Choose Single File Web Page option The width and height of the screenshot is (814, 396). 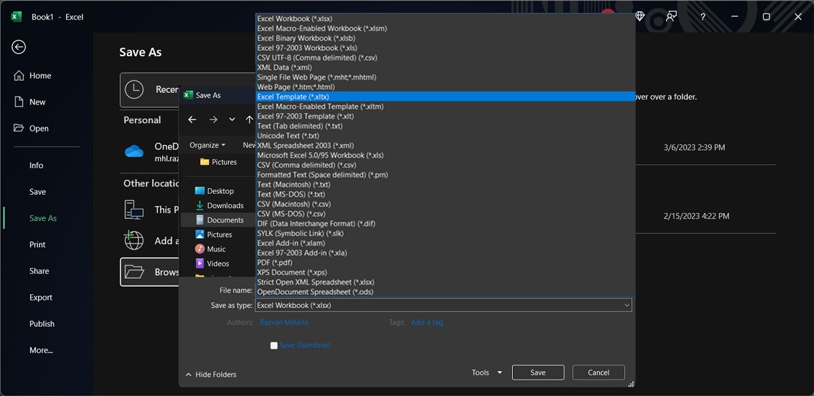click(444, 77)
